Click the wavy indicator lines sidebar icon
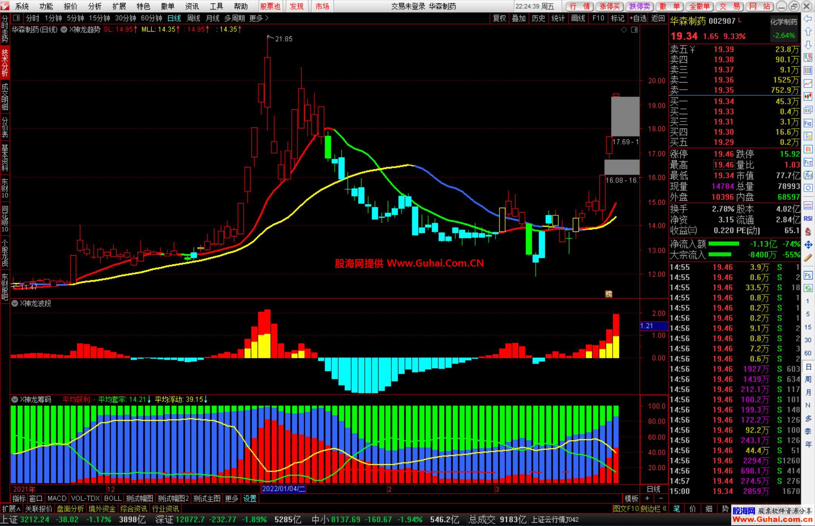The height and width of the screenshot is (526, 815). (x=808, y=205)
